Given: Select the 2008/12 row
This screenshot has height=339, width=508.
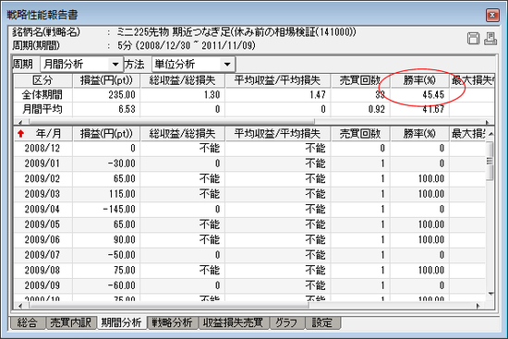Looking at the screenshot, I should (x=249, y=149).
